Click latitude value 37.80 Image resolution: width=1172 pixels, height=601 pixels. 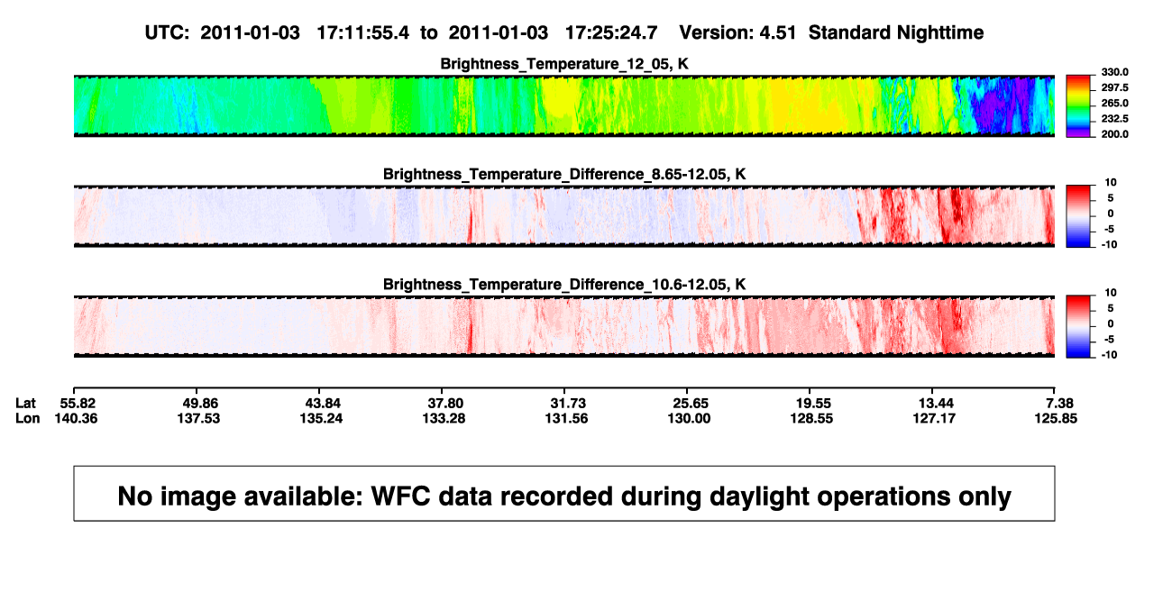[445, 402]
